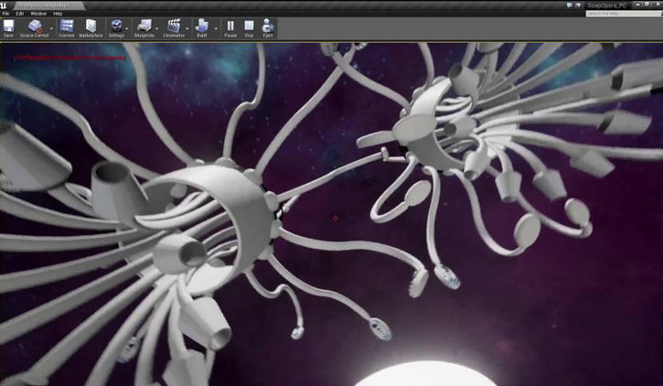Screen dimensions: 663x386
Task: Open Cinematics
Action: pos(174,28)
